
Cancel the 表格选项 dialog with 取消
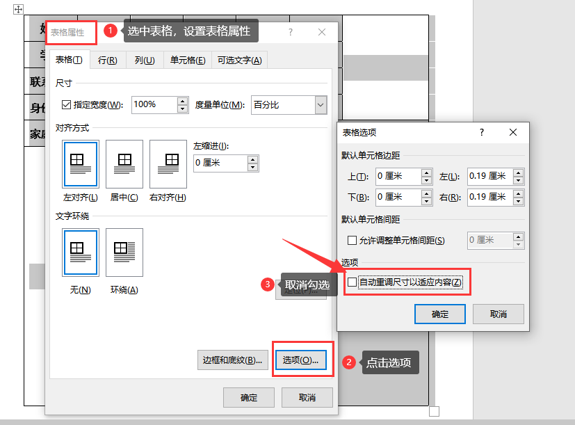499,314
